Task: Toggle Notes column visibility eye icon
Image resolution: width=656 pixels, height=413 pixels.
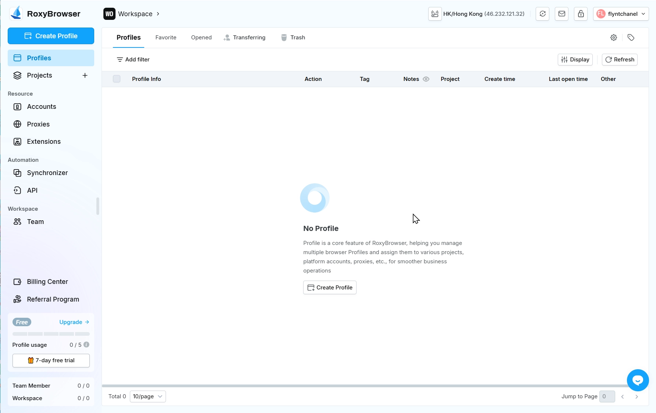Action: (x=426, y=79)
